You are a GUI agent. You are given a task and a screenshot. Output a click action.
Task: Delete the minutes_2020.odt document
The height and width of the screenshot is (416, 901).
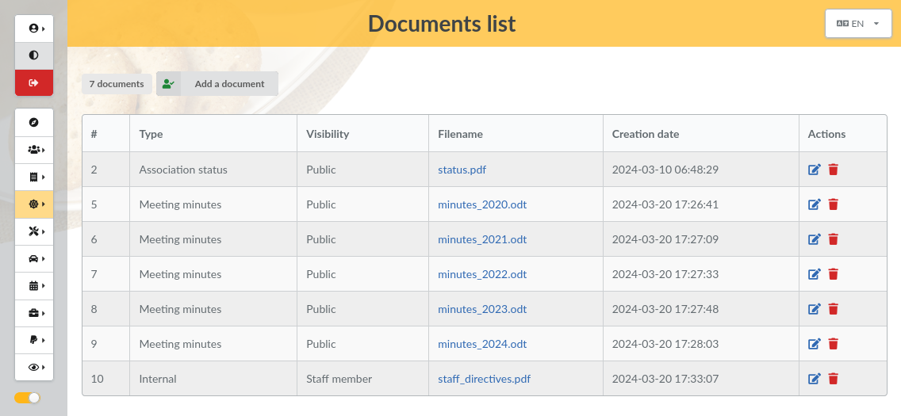tap(833, 204)
